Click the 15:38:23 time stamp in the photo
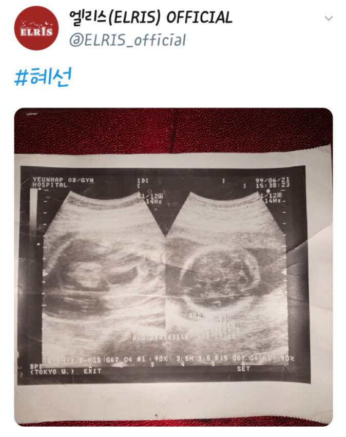This screenshot has height=437, width=346. pyautogui.click(x=273, y=185)
